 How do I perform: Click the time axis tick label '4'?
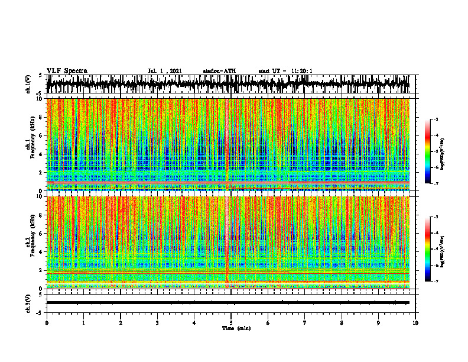click(x=194, y=323)
